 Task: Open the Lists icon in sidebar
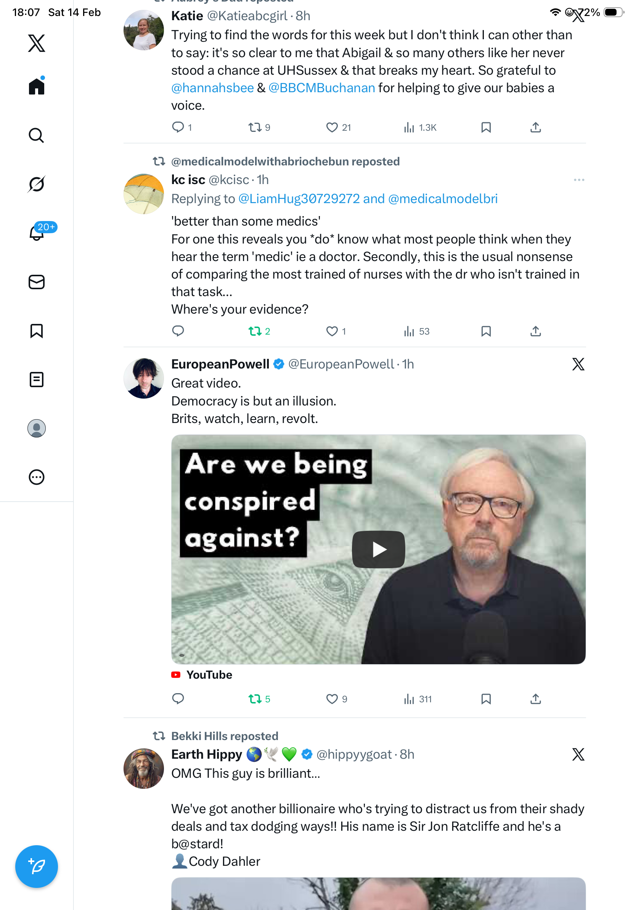37,380
